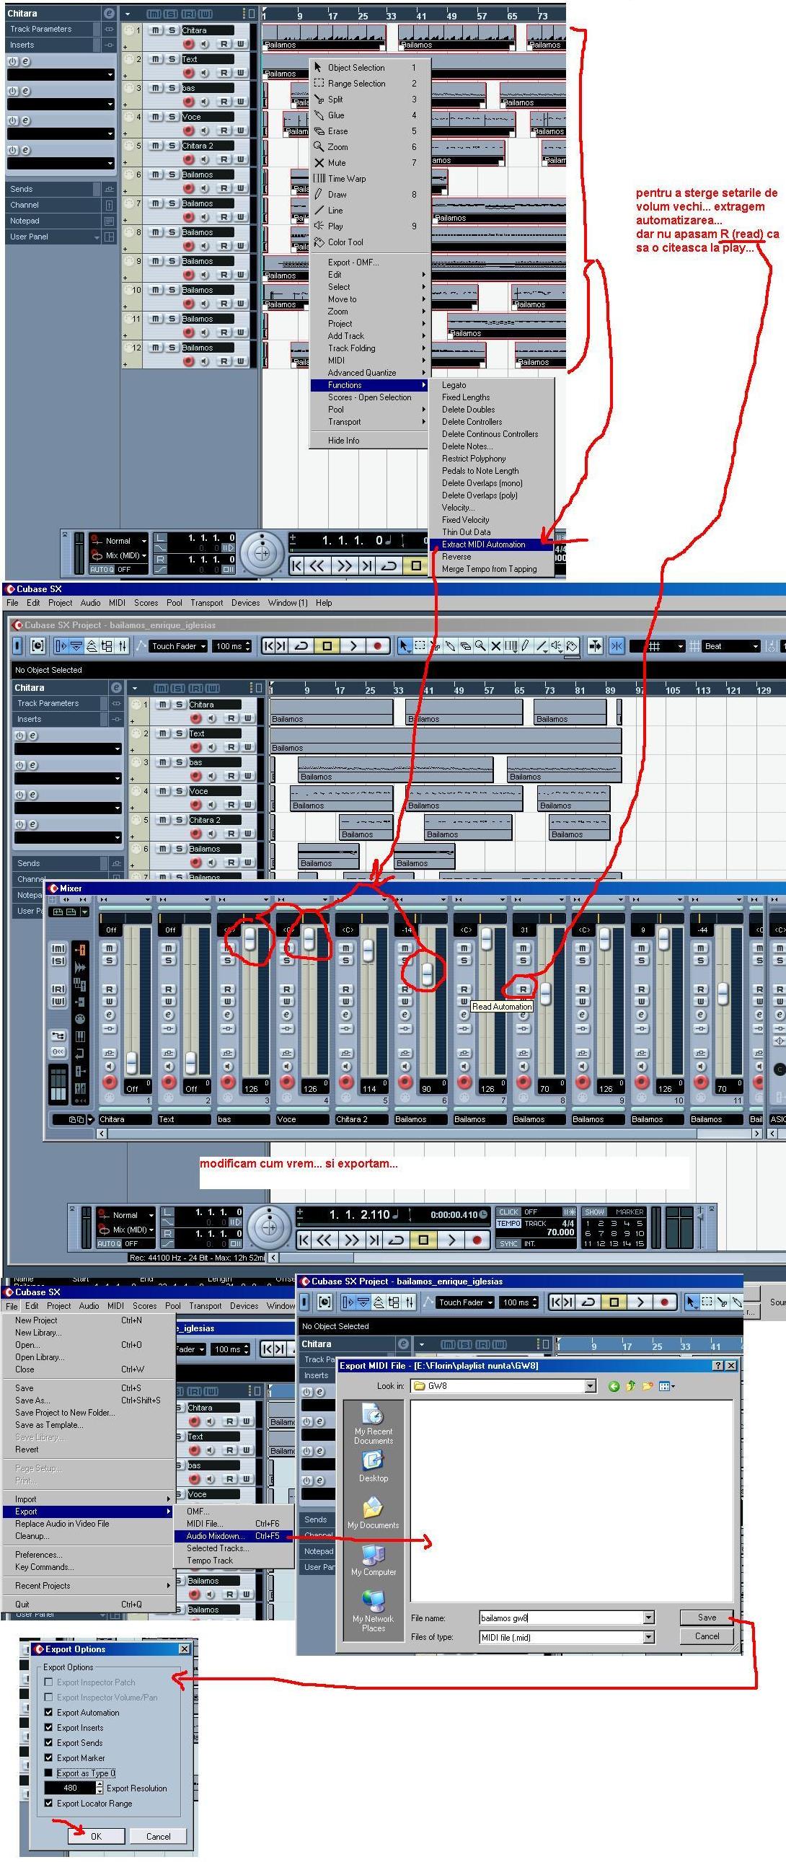
Task: Select the Erase tool in middle project toolbar
Action: tap(466, 646)
